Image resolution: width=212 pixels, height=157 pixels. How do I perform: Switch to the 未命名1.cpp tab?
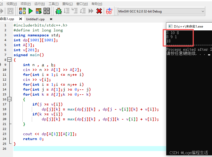point(7,19)
